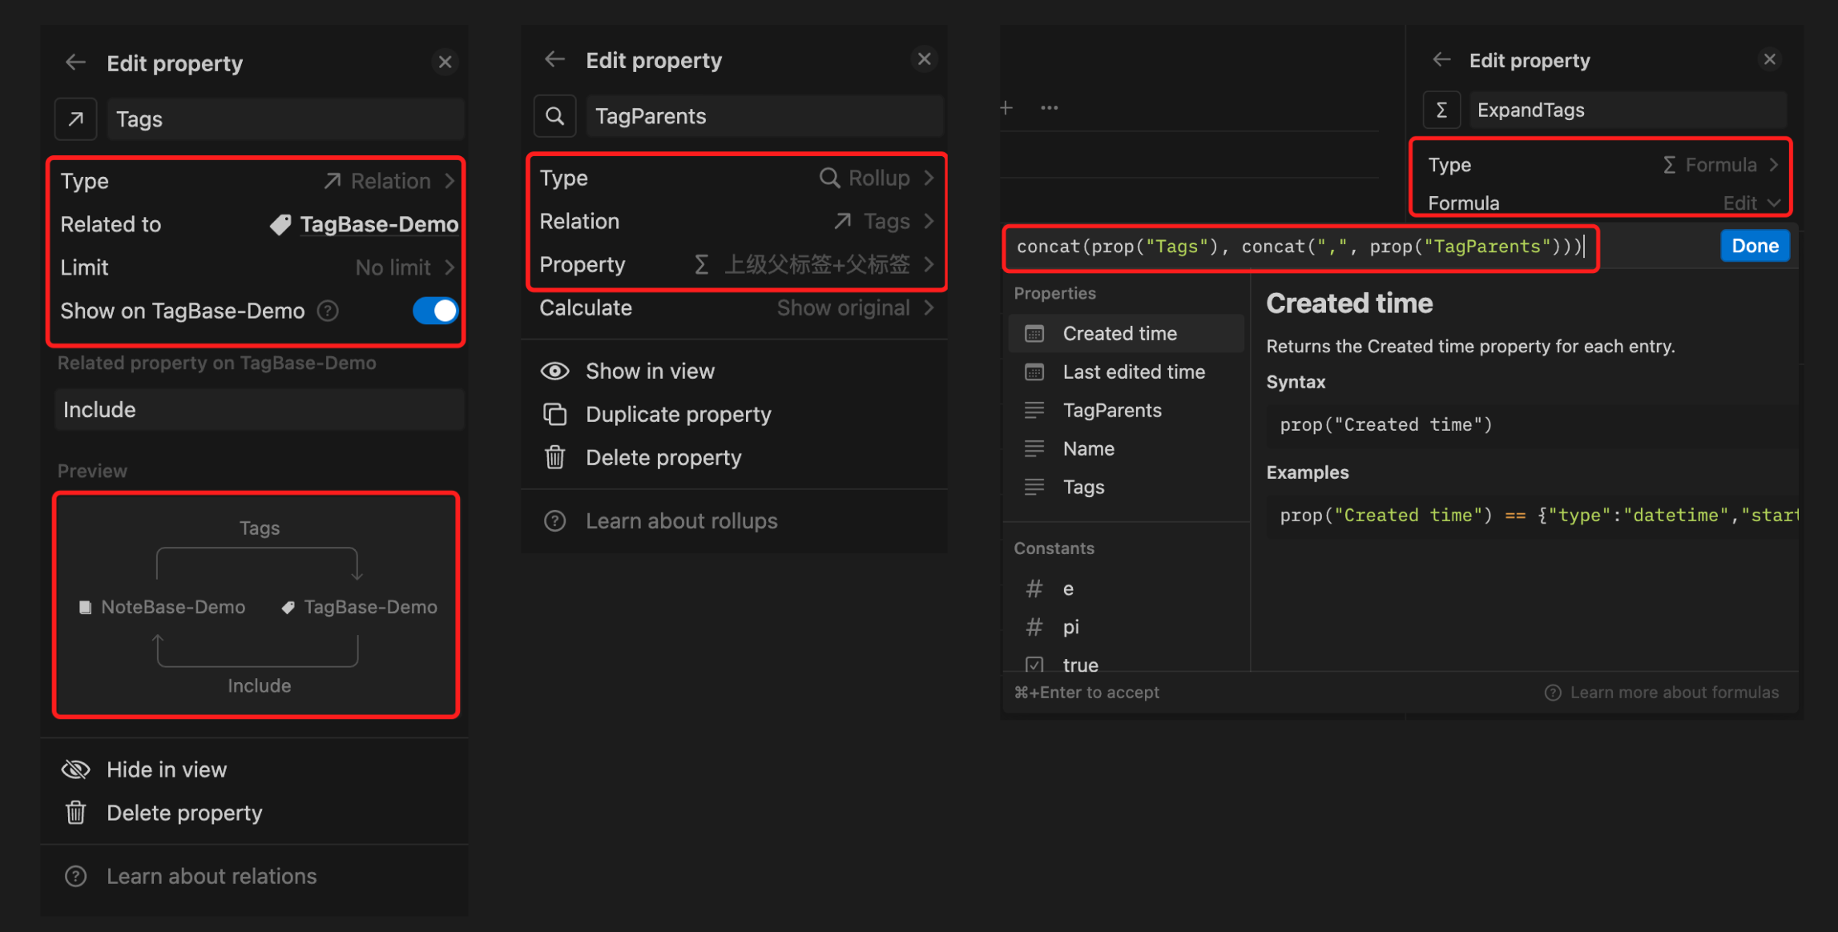Select Last edited time property
1838x932 pixels.
(1126, 372)
